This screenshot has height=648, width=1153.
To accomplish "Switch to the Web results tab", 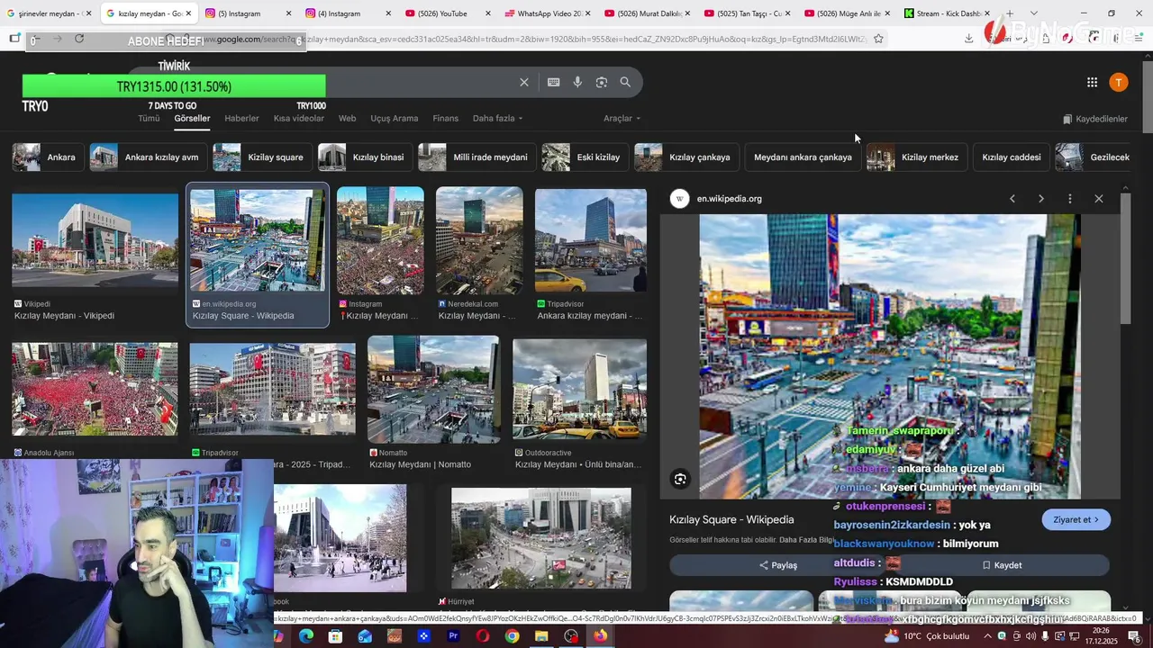I will click(x=347, y=119).
